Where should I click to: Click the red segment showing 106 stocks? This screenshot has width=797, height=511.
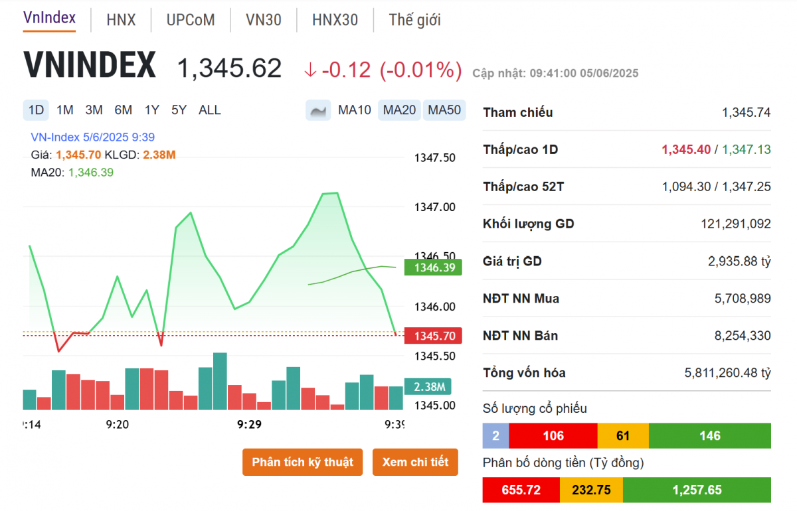click(553, 435)
